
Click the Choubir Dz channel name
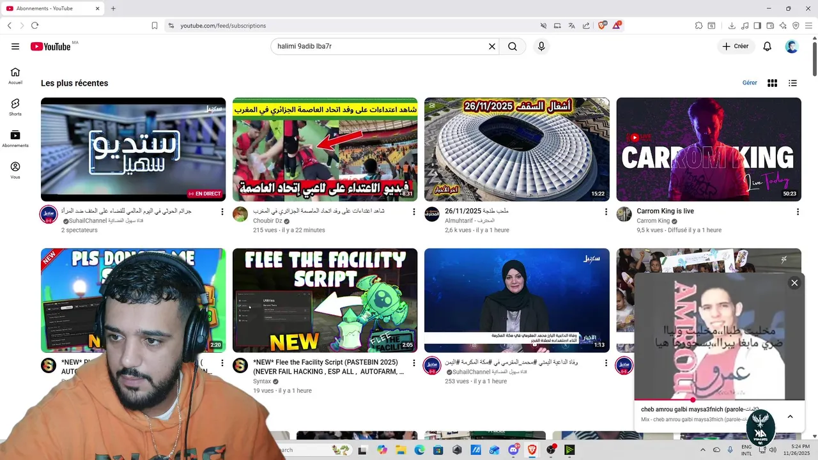(267, 221)
